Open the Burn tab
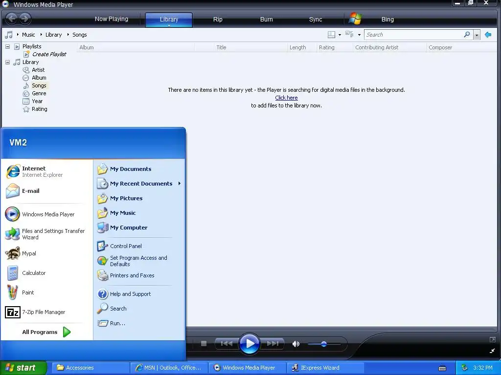Image resolution: width=501 pixels, height=375 pixels. [x=267, y=20]
